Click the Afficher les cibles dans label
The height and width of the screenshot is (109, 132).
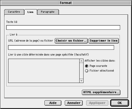(100, 61)
